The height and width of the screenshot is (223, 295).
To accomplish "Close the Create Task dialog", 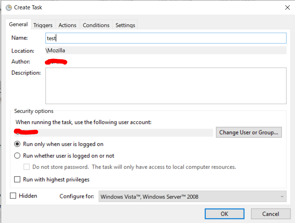I will tap(287, 7).
